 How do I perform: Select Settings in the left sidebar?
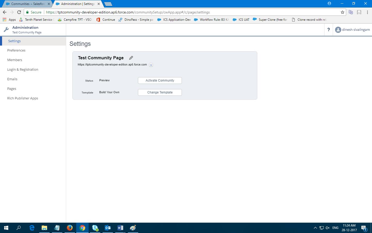click(33, 41)
